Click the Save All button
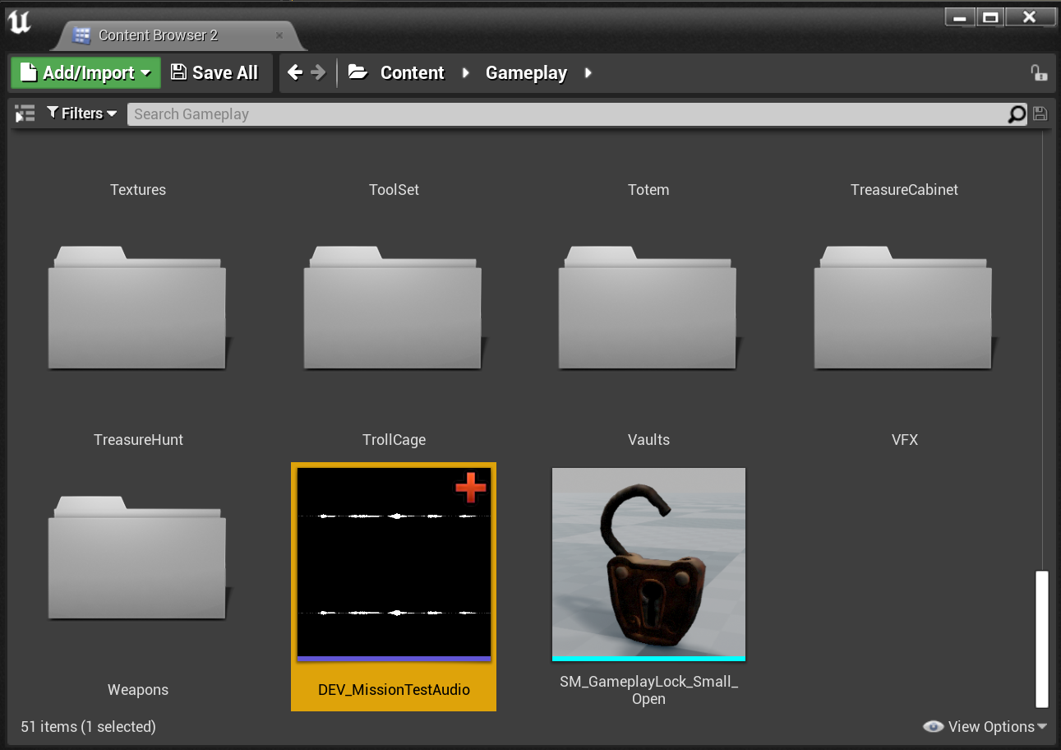 215,72
